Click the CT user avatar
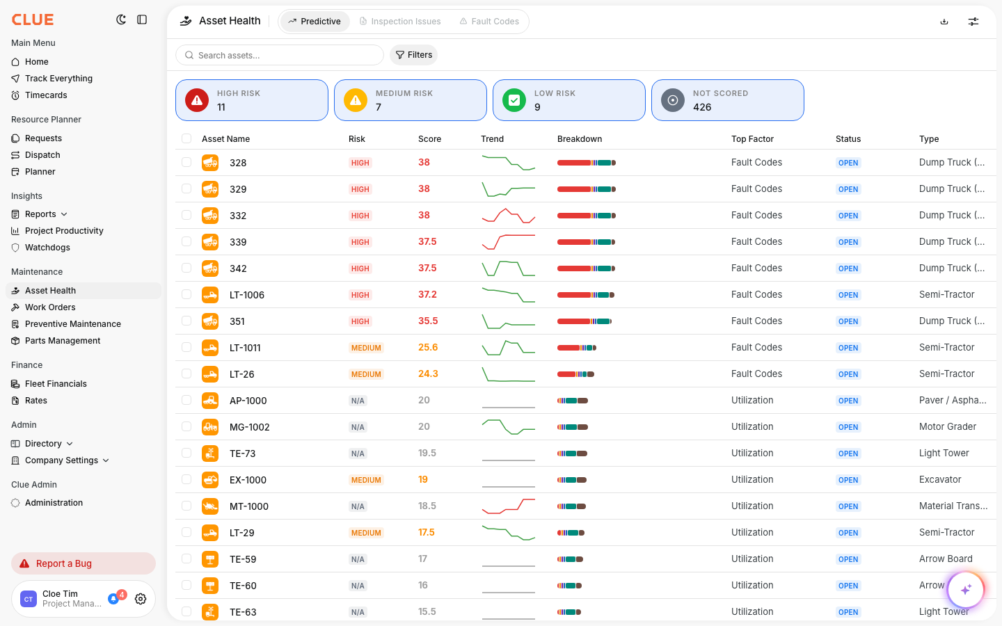Viewport: 1002px width, 626px height. (x=29, y=599)
